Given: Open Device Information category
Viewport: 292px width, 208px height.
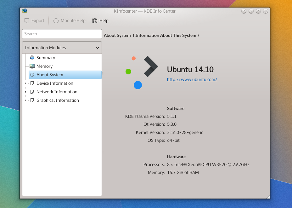Looking at the screenshot, I should pos(55,84).
